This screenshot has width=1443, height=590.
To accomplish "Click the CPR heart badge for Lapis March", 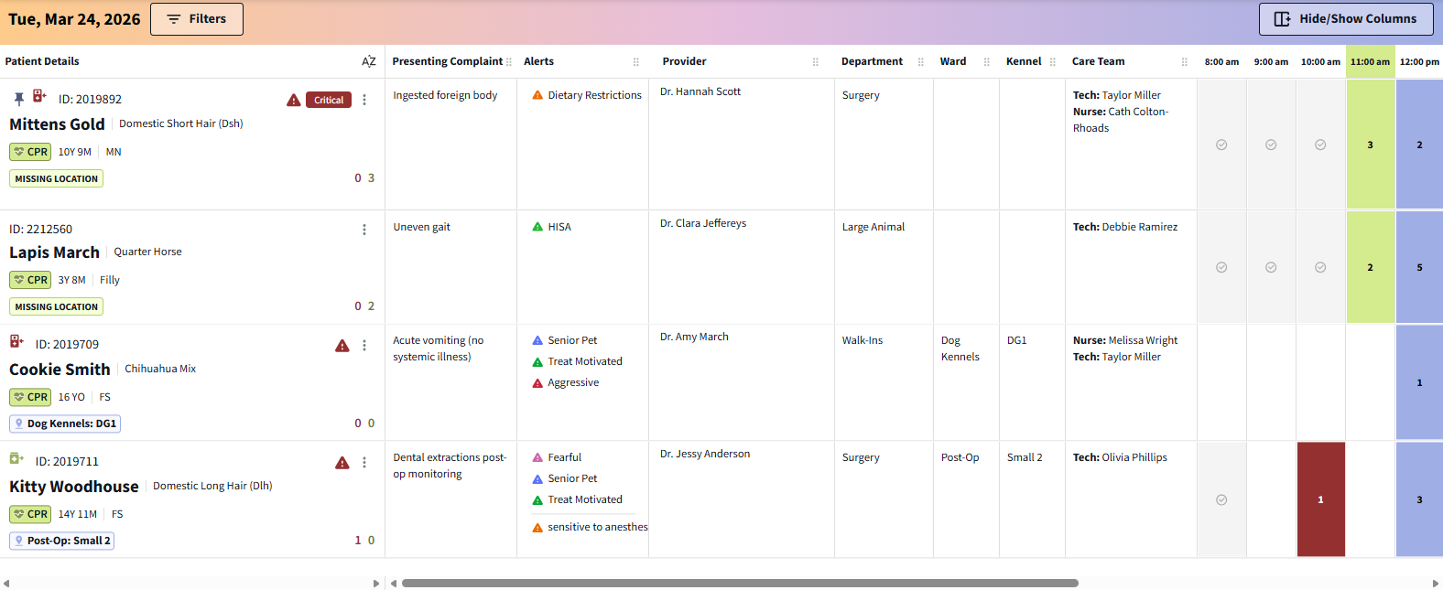I will [x=30, y=280].
